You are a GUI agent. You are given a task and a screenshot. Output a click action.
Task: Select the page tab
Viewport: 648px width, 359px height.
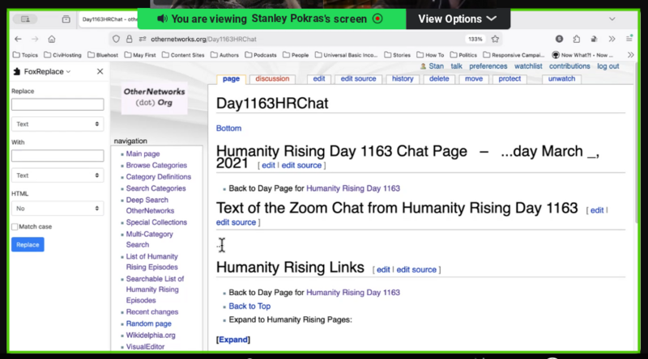(x=231, y=78)
